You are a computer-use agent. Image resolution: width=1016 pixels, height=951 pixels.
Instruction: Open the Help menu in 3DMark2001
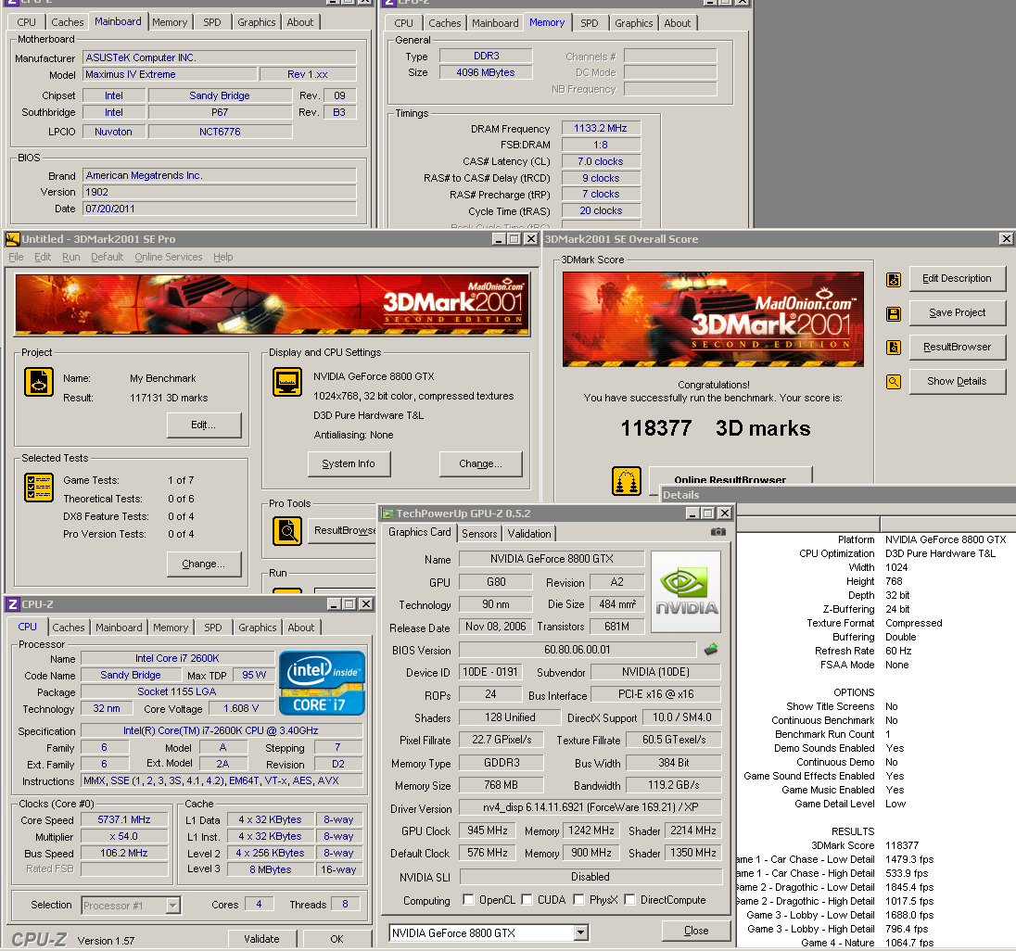tap(223, 257)
